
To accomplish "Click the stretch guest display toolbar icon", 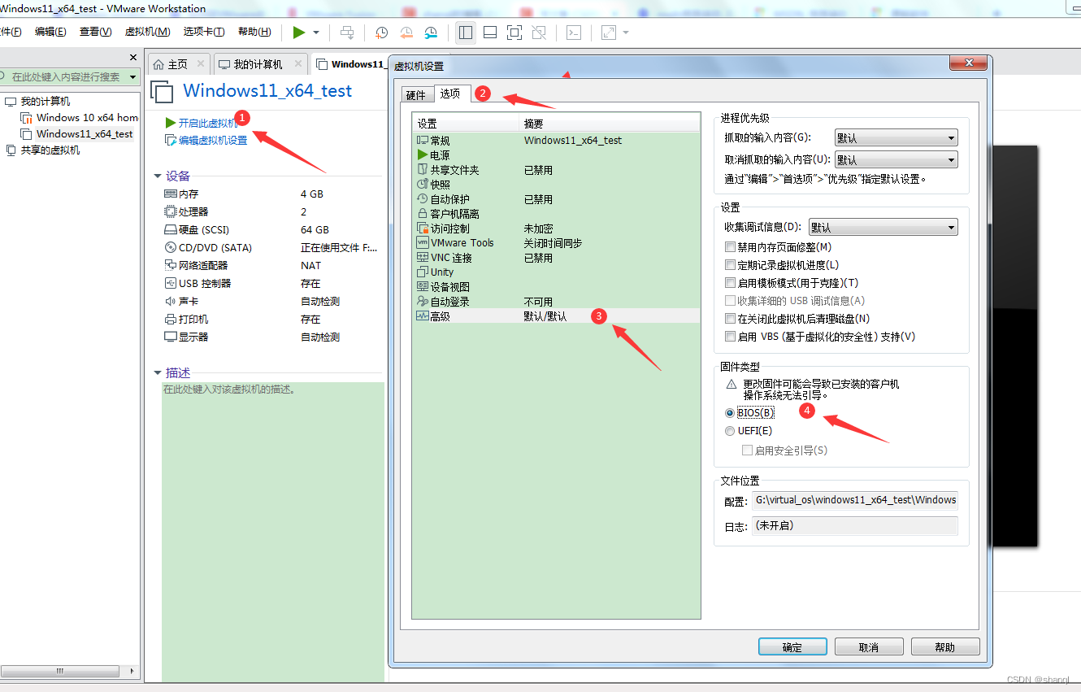I will 609,33.
